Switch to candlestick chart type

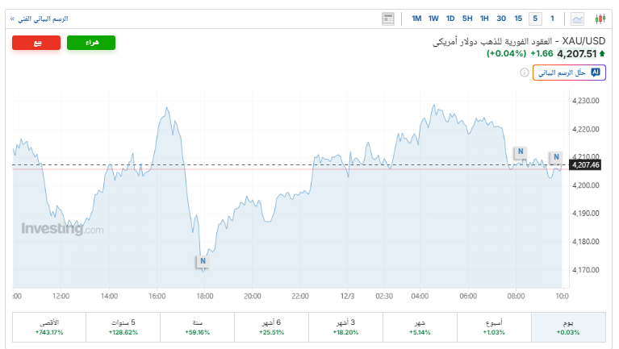pos(600,19)
